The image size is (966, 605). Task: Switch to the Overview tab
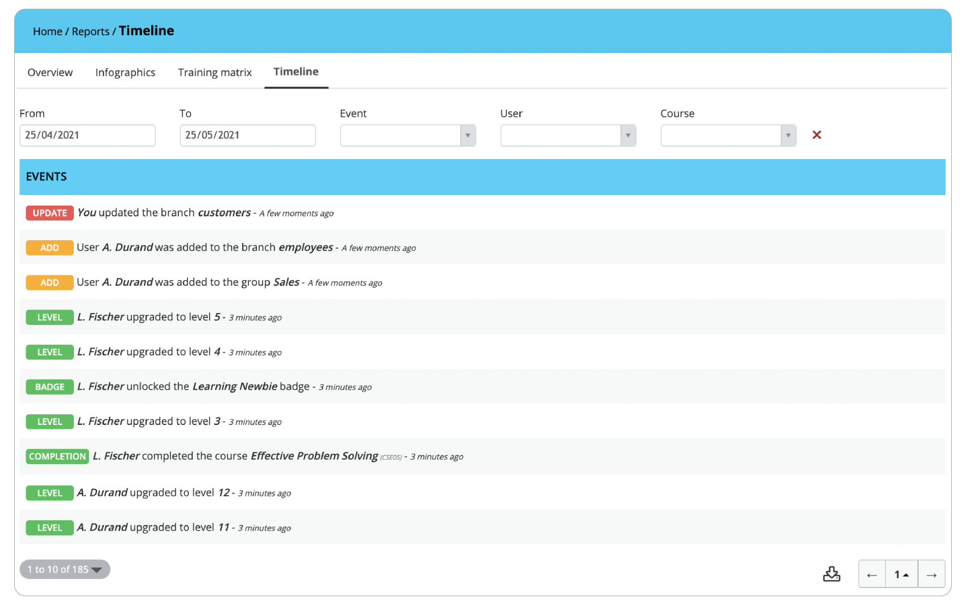click(50, 72)
